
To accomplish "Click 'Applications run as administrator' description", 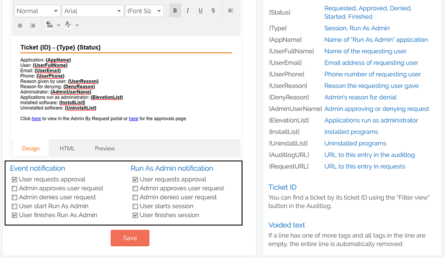I will pyautogui.click(x=371, y=121).
